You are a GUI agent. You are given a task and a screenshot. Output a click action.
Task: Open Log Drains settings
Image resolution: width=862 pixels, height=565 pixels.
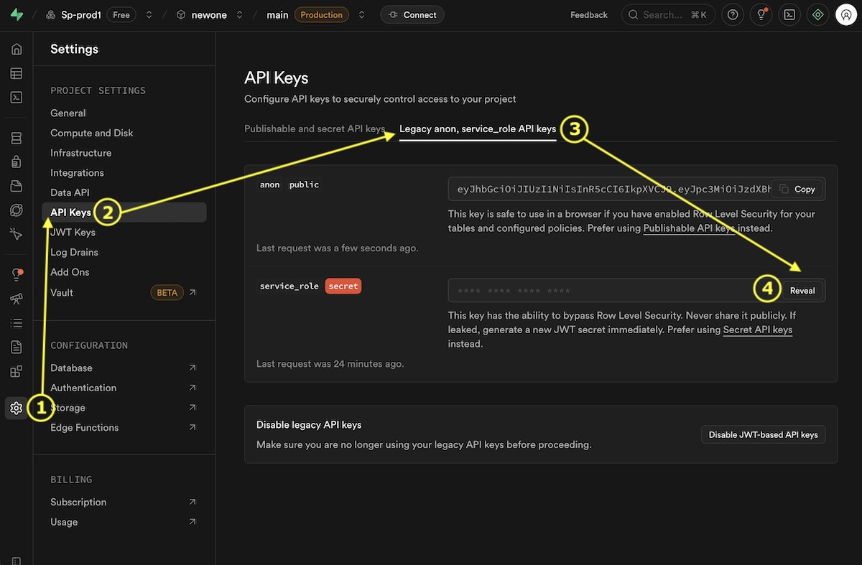coord(75,253)
